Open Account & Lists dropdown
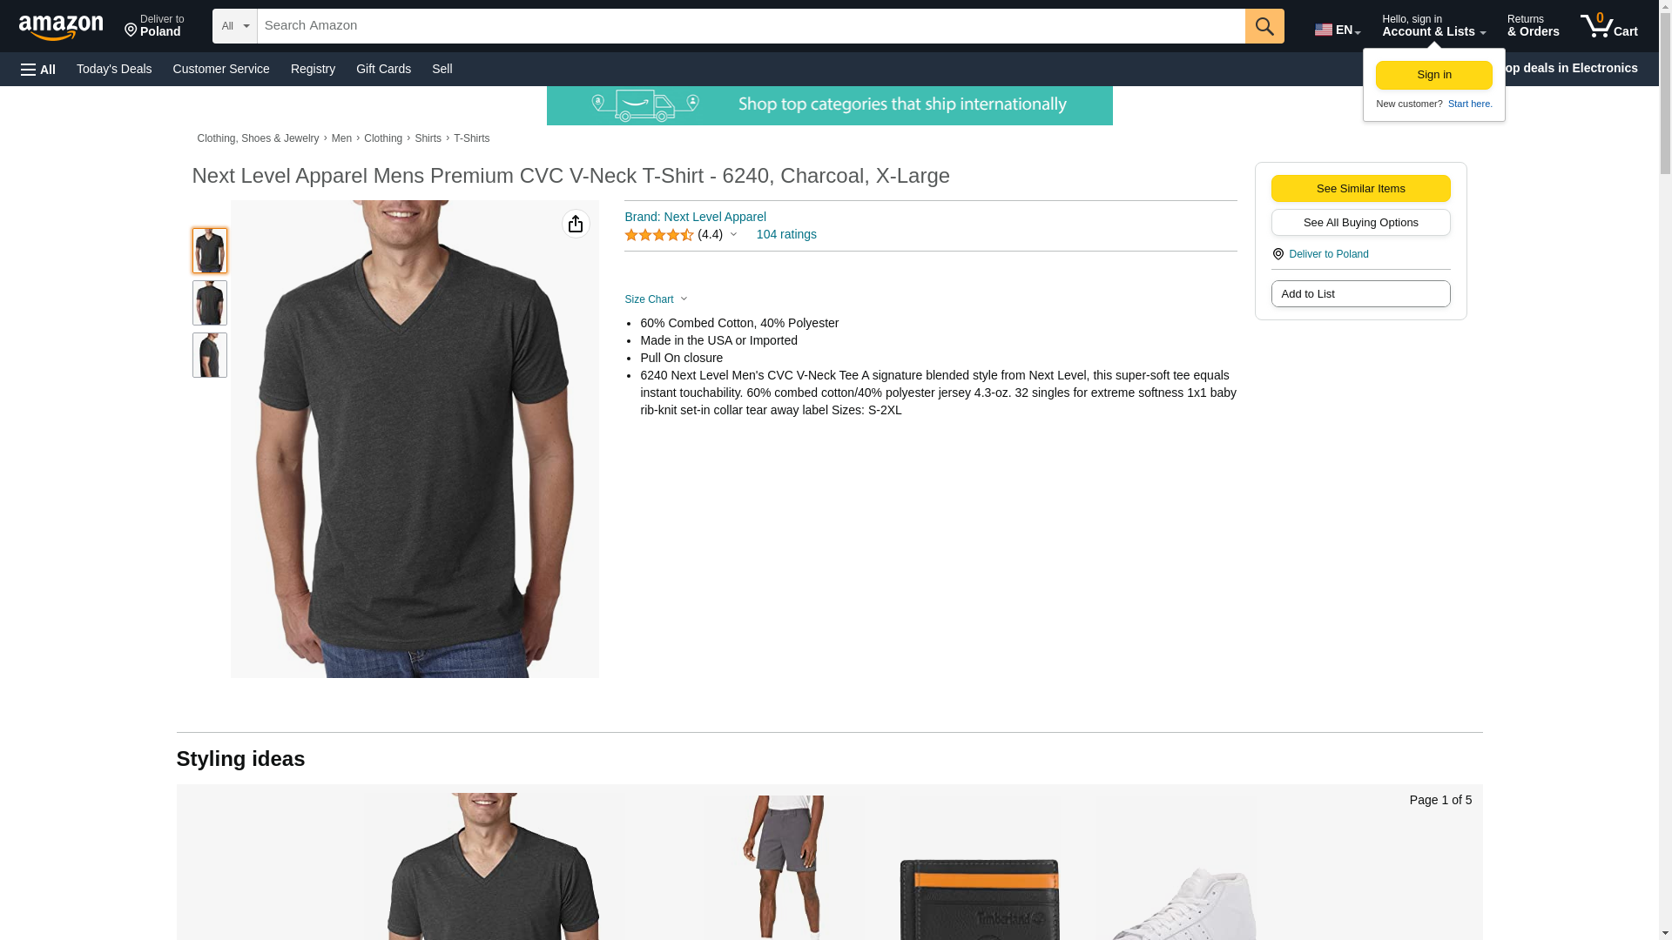This screenshot has height=940, width=1672. point(1433,25)
